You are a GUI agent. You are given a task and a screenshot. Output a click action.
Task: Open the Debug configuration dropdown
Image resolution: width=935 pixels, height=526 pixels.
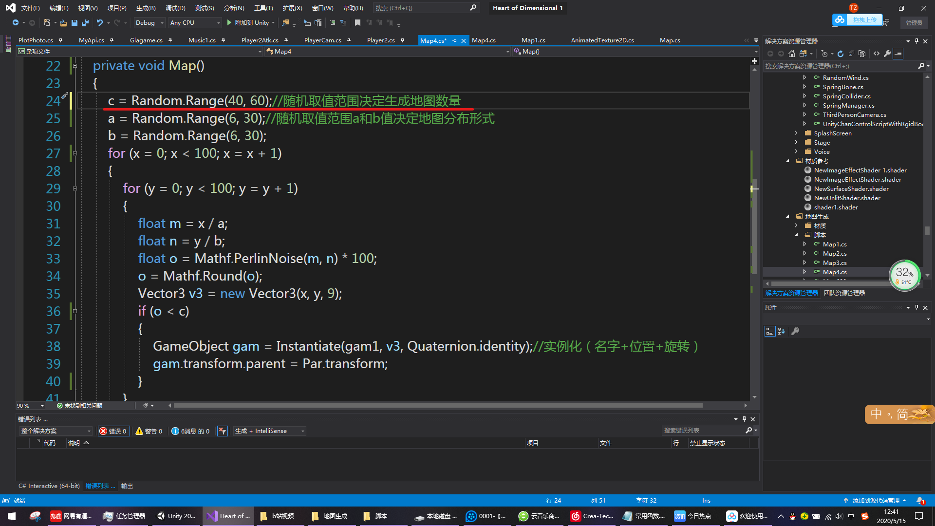[150, 23]
